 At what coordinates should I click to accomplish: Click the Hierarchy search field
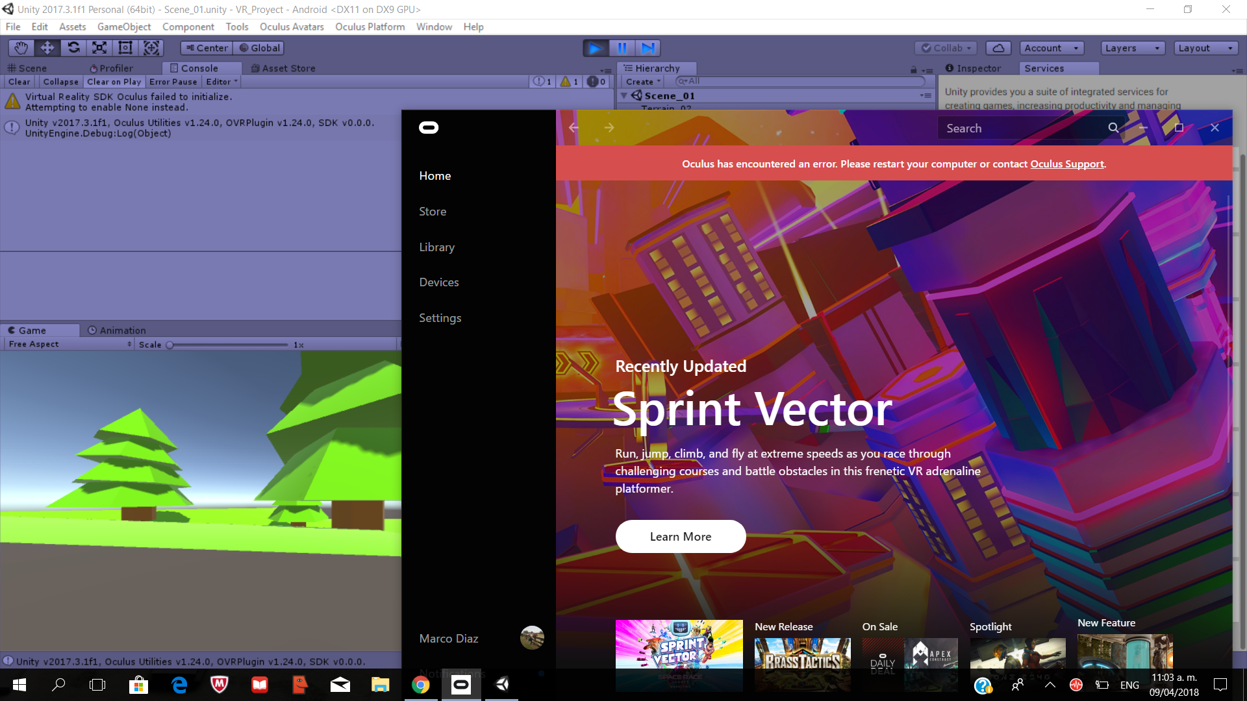(800, 81)
